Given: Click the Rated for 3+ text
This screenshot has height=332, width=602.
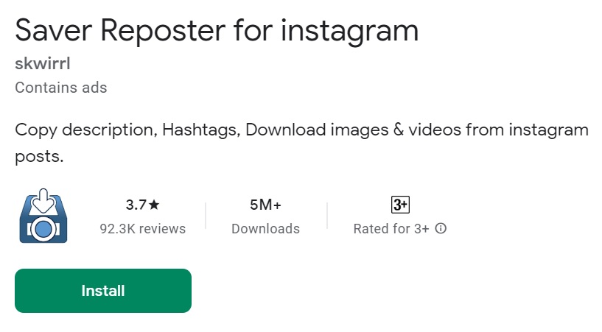Looking at the screenshot, I should (x=391, y=229).
